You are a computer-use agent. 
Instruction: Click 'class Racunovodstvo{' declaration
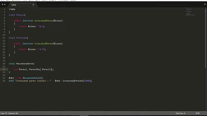point(22,64)
